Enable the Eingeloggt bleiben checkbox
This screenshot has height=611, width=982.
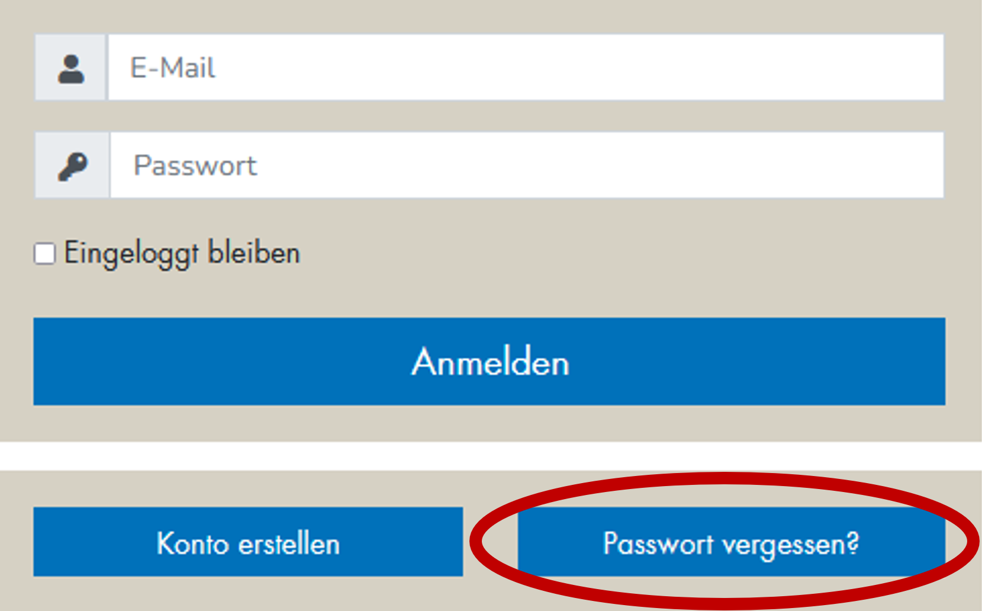click(x=44, y=253)
